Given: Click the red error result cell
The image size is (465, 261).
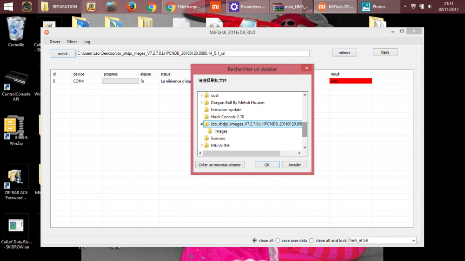Looking at the screenshot, I should 351,81.
